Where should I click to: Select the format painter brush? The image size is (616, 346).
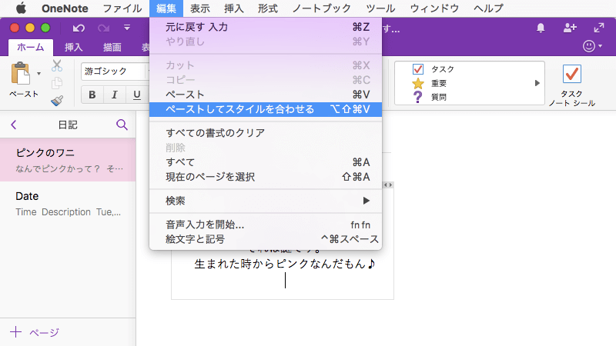tap(57, 101)
